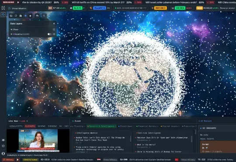
Task: Click the blue pizza index badge
Action: tap(100, 8)
